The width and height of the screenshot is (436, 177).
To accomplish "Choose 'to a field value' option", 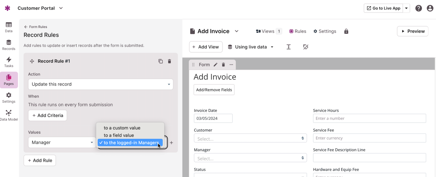I will click(119, 135).
